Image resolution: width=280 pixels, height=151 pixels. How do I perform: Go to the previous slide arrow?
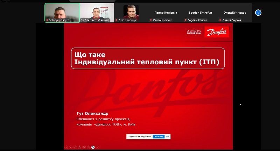coord(66,147)
